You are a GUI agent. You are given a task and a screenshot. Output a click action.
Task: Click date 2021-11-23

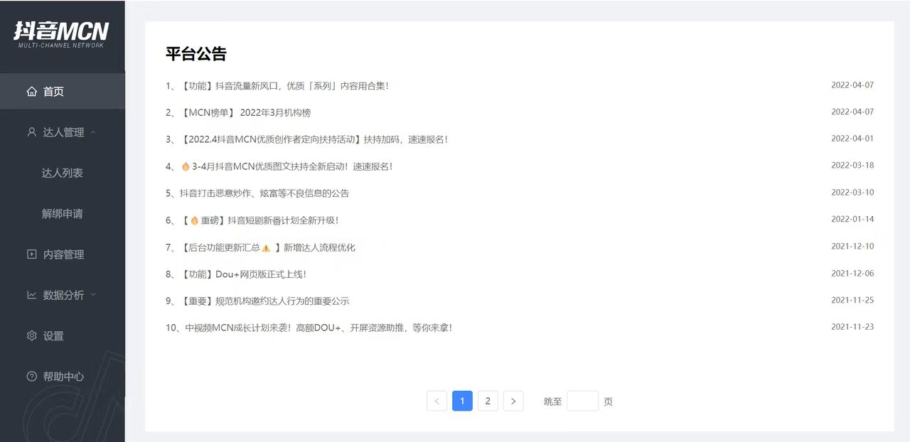(x=852, y=327)
